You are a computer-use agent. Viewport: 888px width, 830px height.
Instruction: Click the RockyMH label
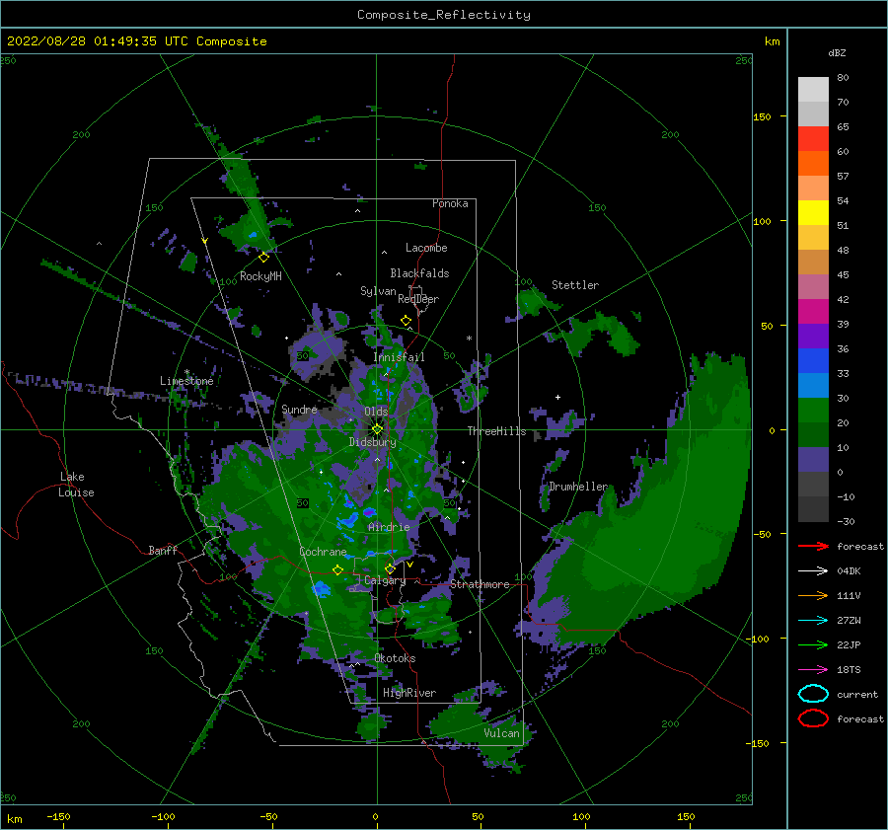pos(260,276)
